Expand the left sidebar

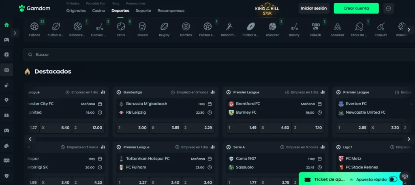15,33
